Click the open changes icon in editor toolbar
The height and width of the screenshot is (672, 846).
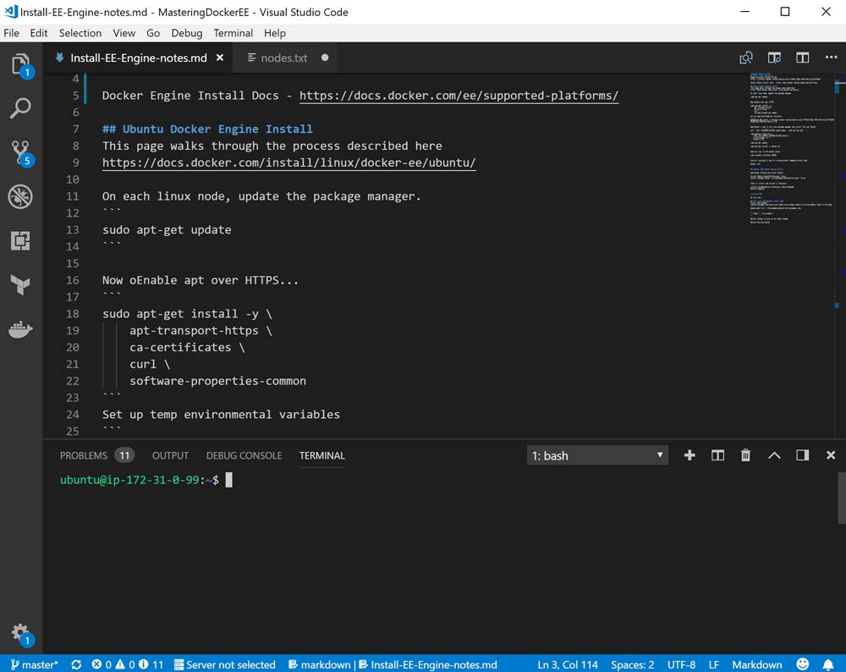(745, 58)
